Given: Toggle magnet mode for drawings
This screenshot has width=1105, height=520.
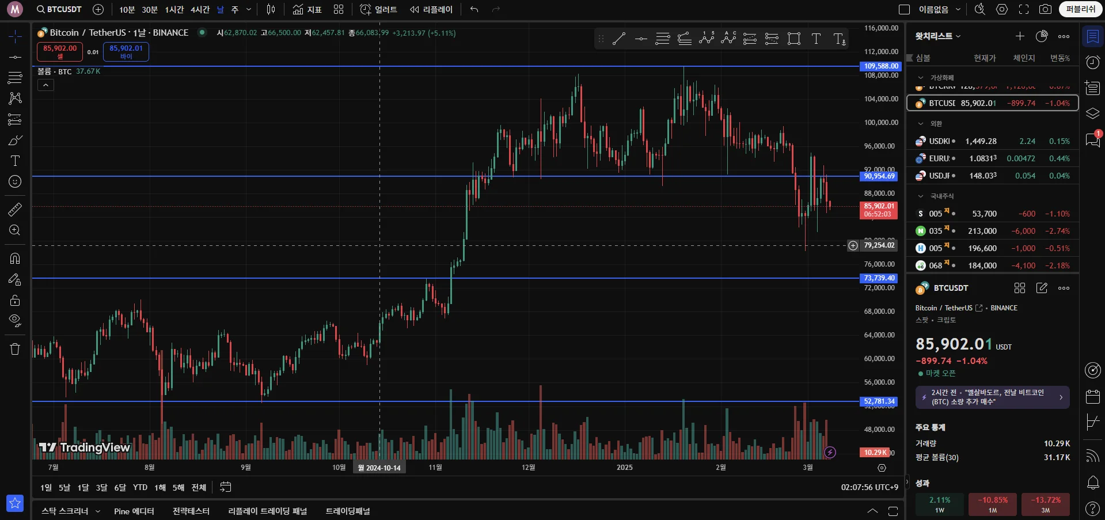Looking at the screenshot, I should coord(15,259).
